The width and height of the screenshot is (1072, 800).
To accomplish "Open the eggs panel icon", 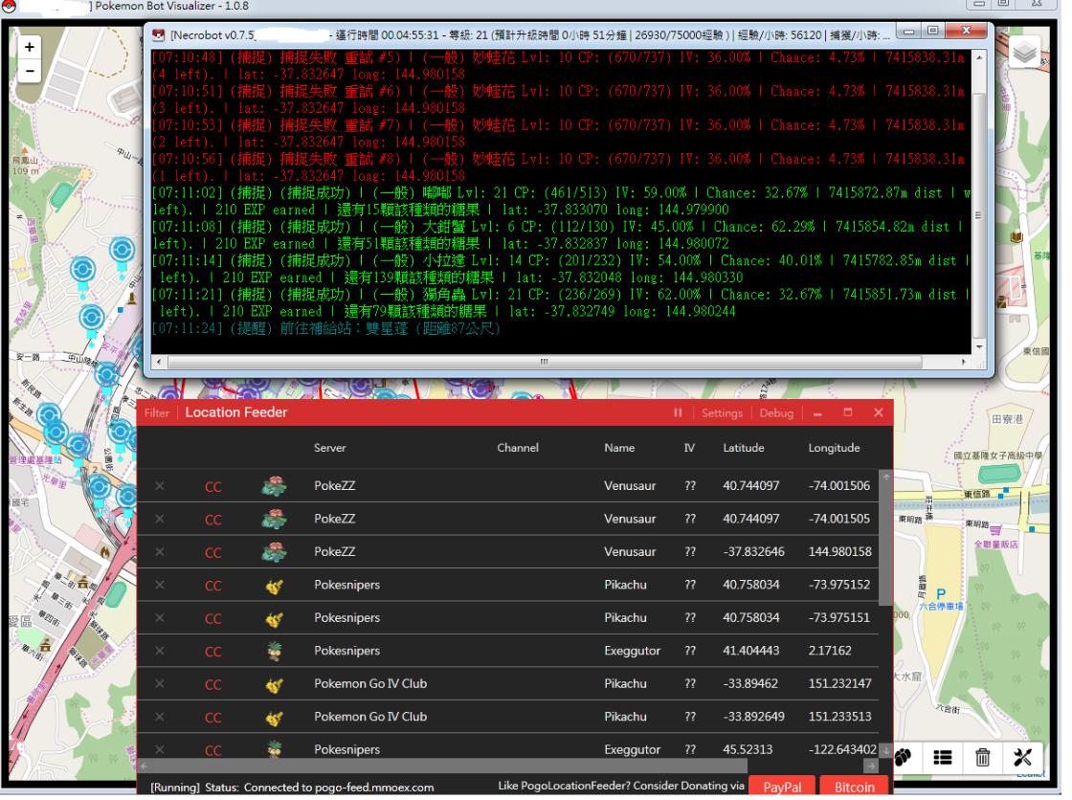I will [x=903, y=757].
